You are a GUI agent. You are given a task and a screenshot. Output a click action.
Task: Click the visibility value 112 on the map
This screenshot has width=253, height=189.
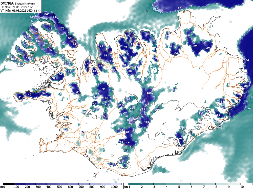[121, 105]
